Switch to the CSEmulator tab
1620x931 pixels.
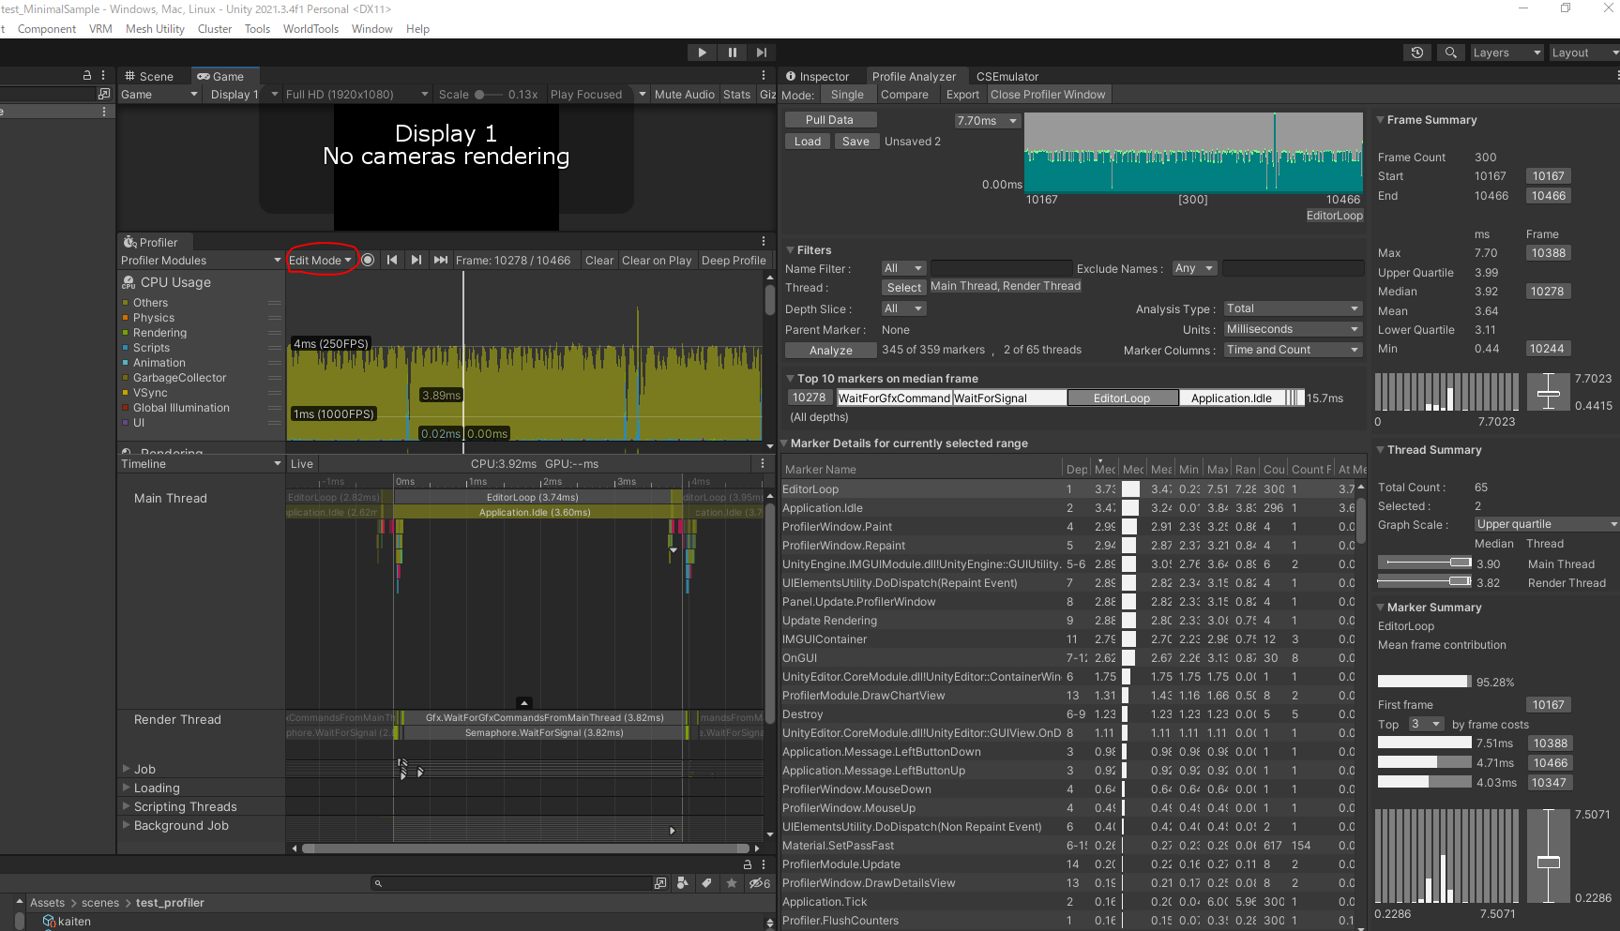pos(1007,76)
